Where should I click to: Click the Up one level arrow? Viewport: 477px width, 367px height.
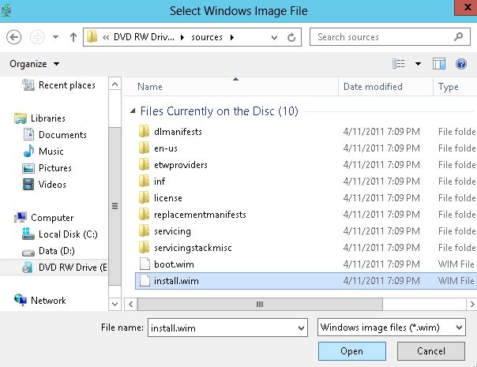click(73, 37)
